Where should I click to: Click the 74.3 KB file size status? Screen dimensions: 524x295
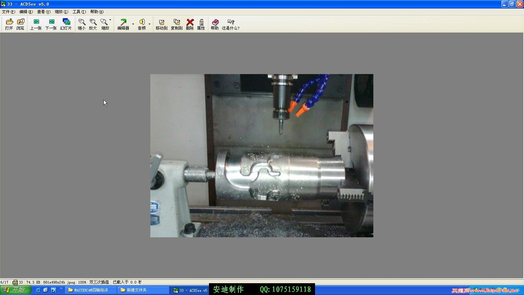coord(33,282)
